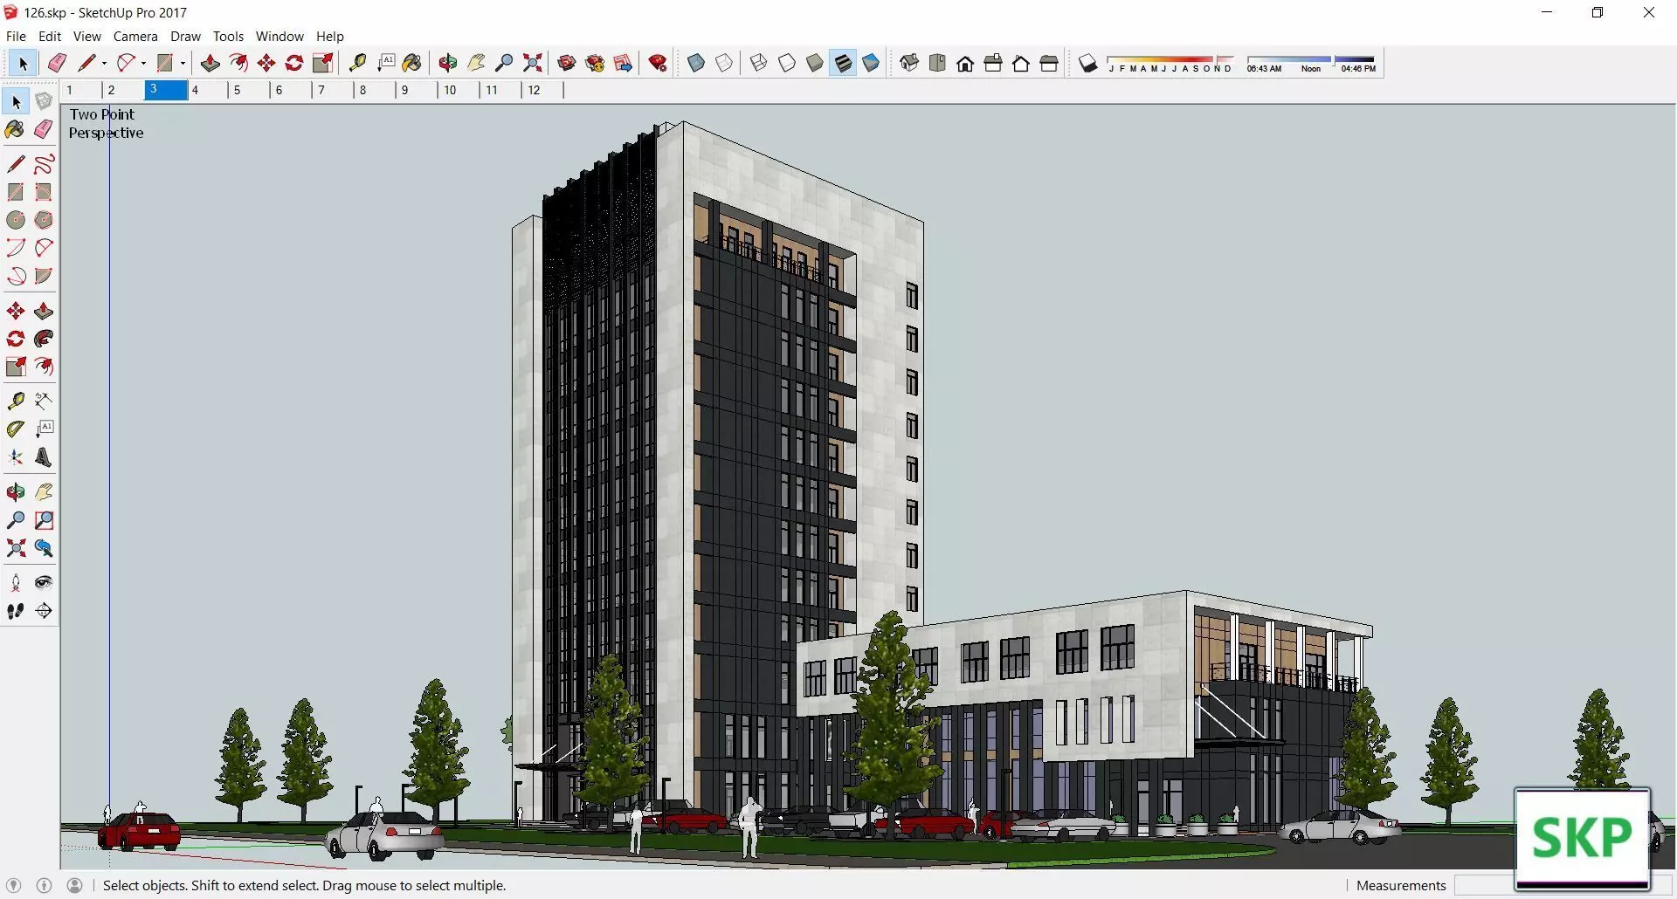This screenshot has width=1677, height=899.
Task: Open the View menu
Action: (x=86, y=36)
